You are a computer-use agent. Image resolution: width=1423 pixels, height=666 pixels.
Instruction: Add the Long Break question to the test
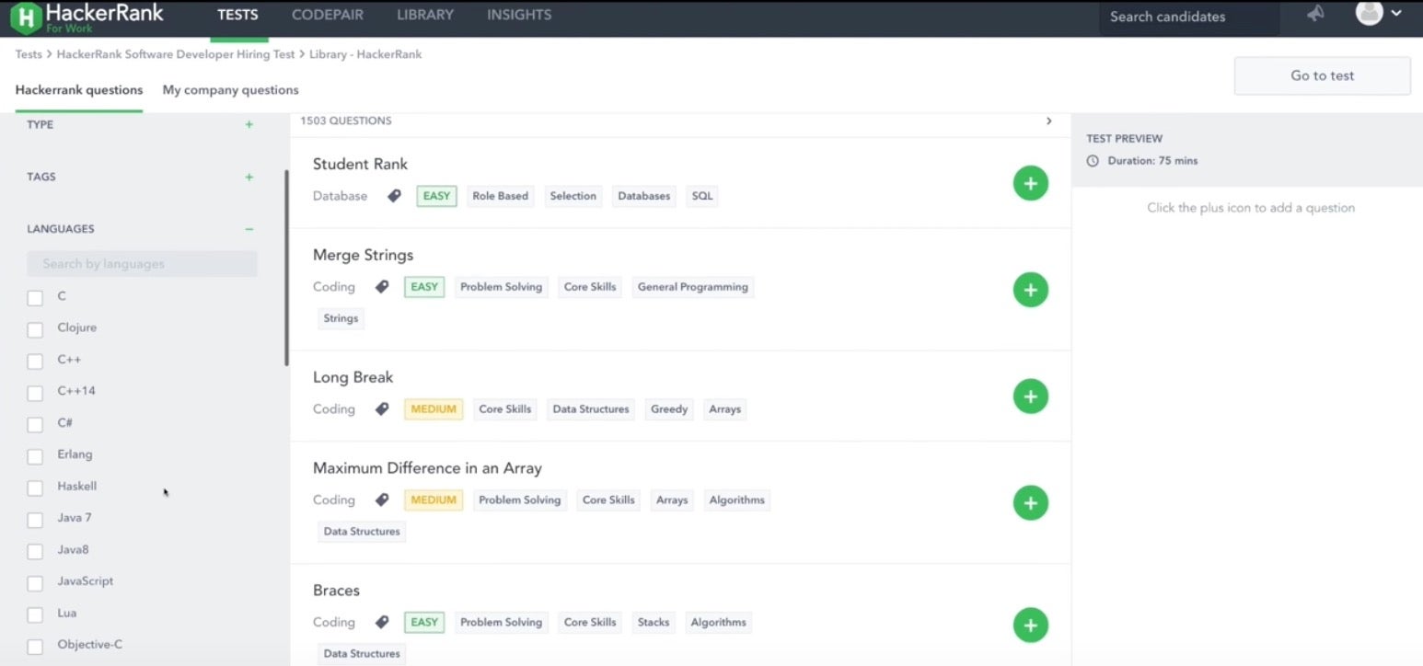1030,396
